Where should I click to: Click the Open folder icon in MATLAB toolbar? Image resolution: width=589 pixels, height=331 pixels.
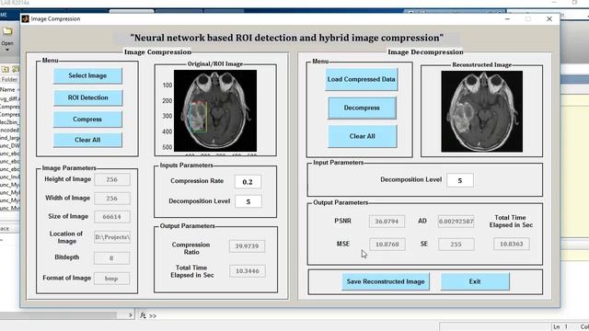(x=7, y=31)
